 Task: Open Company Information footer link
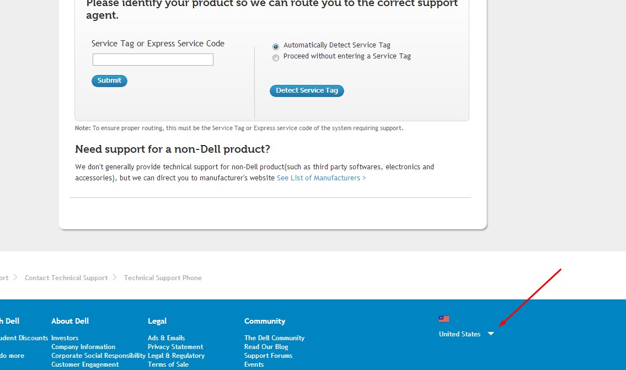(x=83, y=347)
